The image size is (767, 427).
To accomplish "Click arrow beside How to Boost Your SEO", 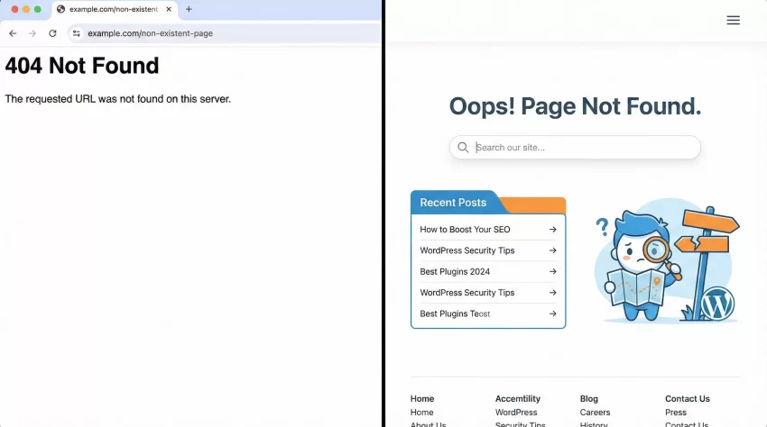I will pos(552,229).
